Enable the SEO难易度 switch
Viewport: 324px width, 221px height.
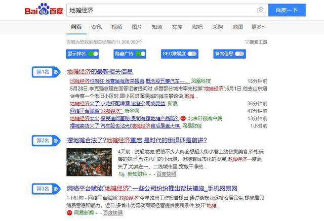(192, 54)
